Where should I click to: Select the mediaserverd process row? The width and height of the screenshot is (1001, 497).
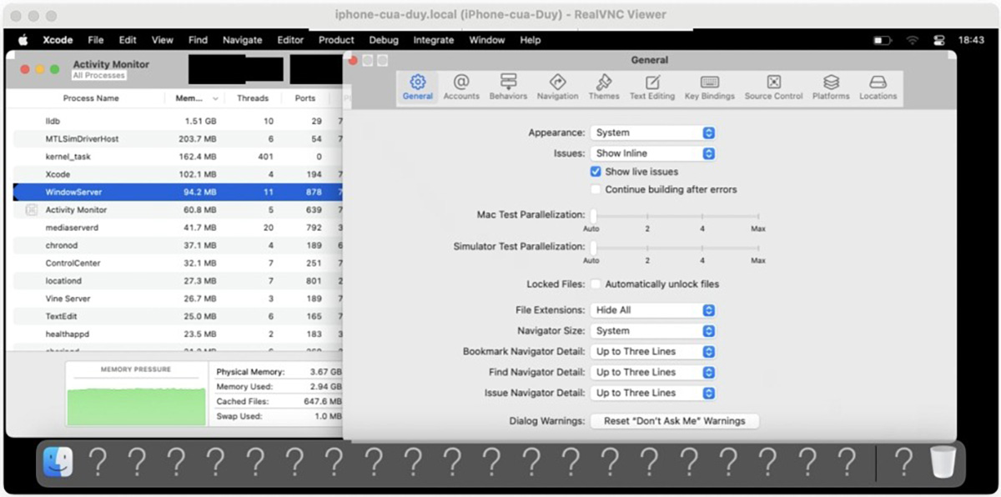pyautogui.click(x=179, y=228)
